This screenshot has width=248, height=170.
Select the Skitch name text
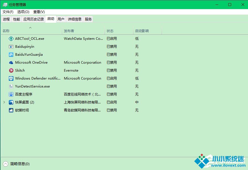tap(20, 71)
